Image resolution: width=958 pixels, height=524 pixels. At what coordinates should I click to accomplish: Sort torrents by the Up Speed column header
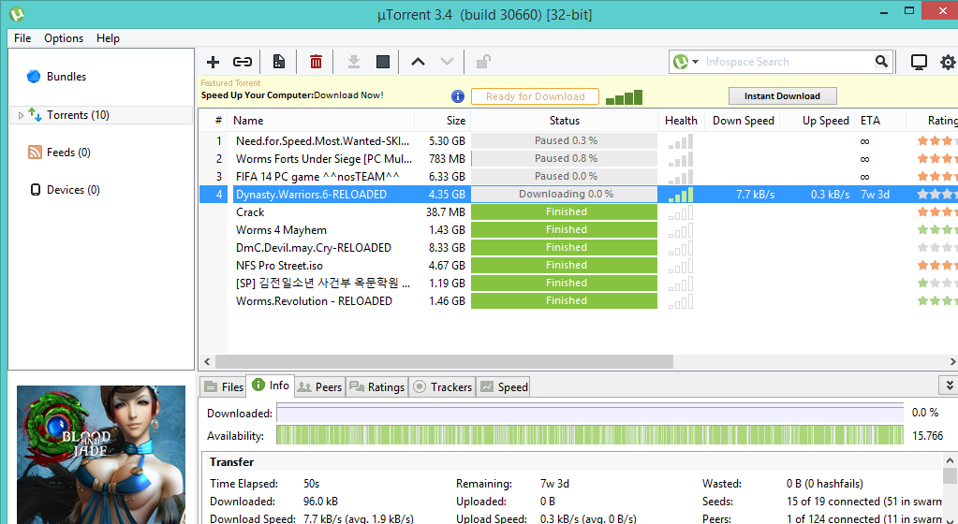(818, 121)
